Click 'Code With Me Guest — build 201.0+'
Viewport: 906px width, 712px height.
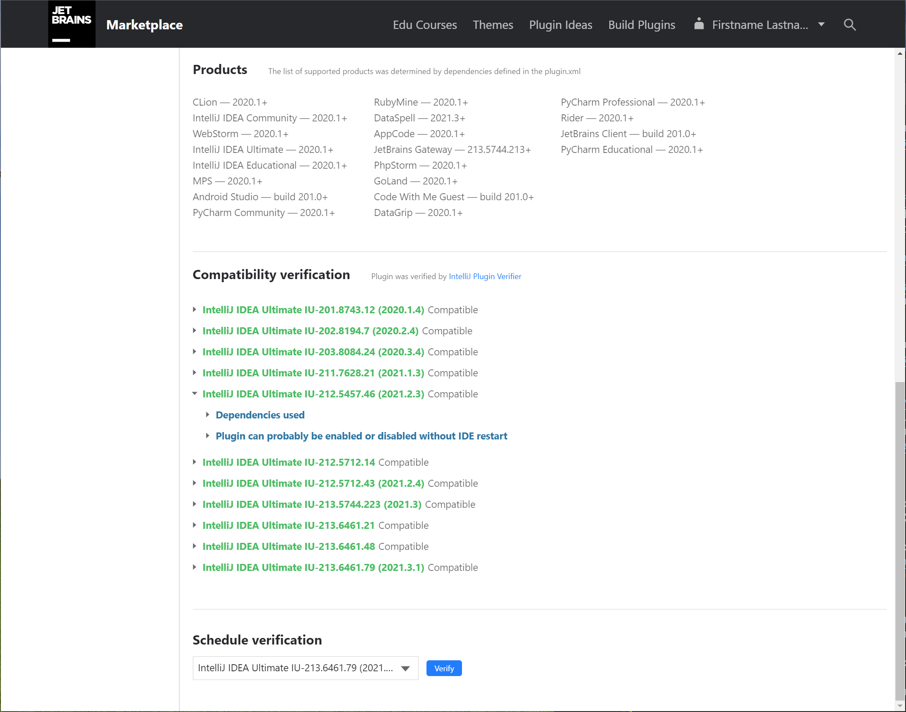click(x=454, y=197)
